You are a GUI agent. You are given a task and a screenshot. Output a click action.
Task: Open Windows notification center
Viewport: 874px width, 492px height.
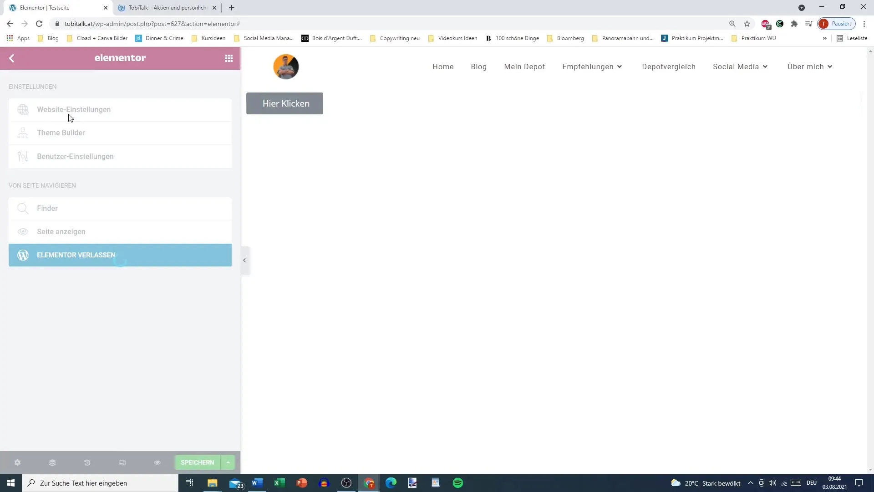pos(859,483)
